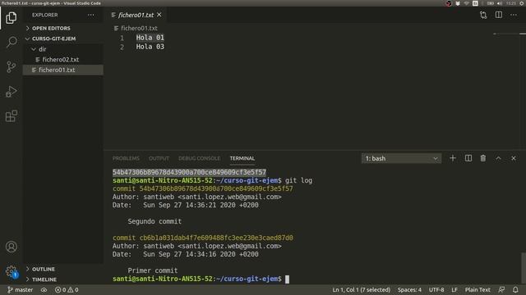This screenshot has width=526, height=295.
Task: Select language mode Plain Text
Action: [x=478, y=290]
